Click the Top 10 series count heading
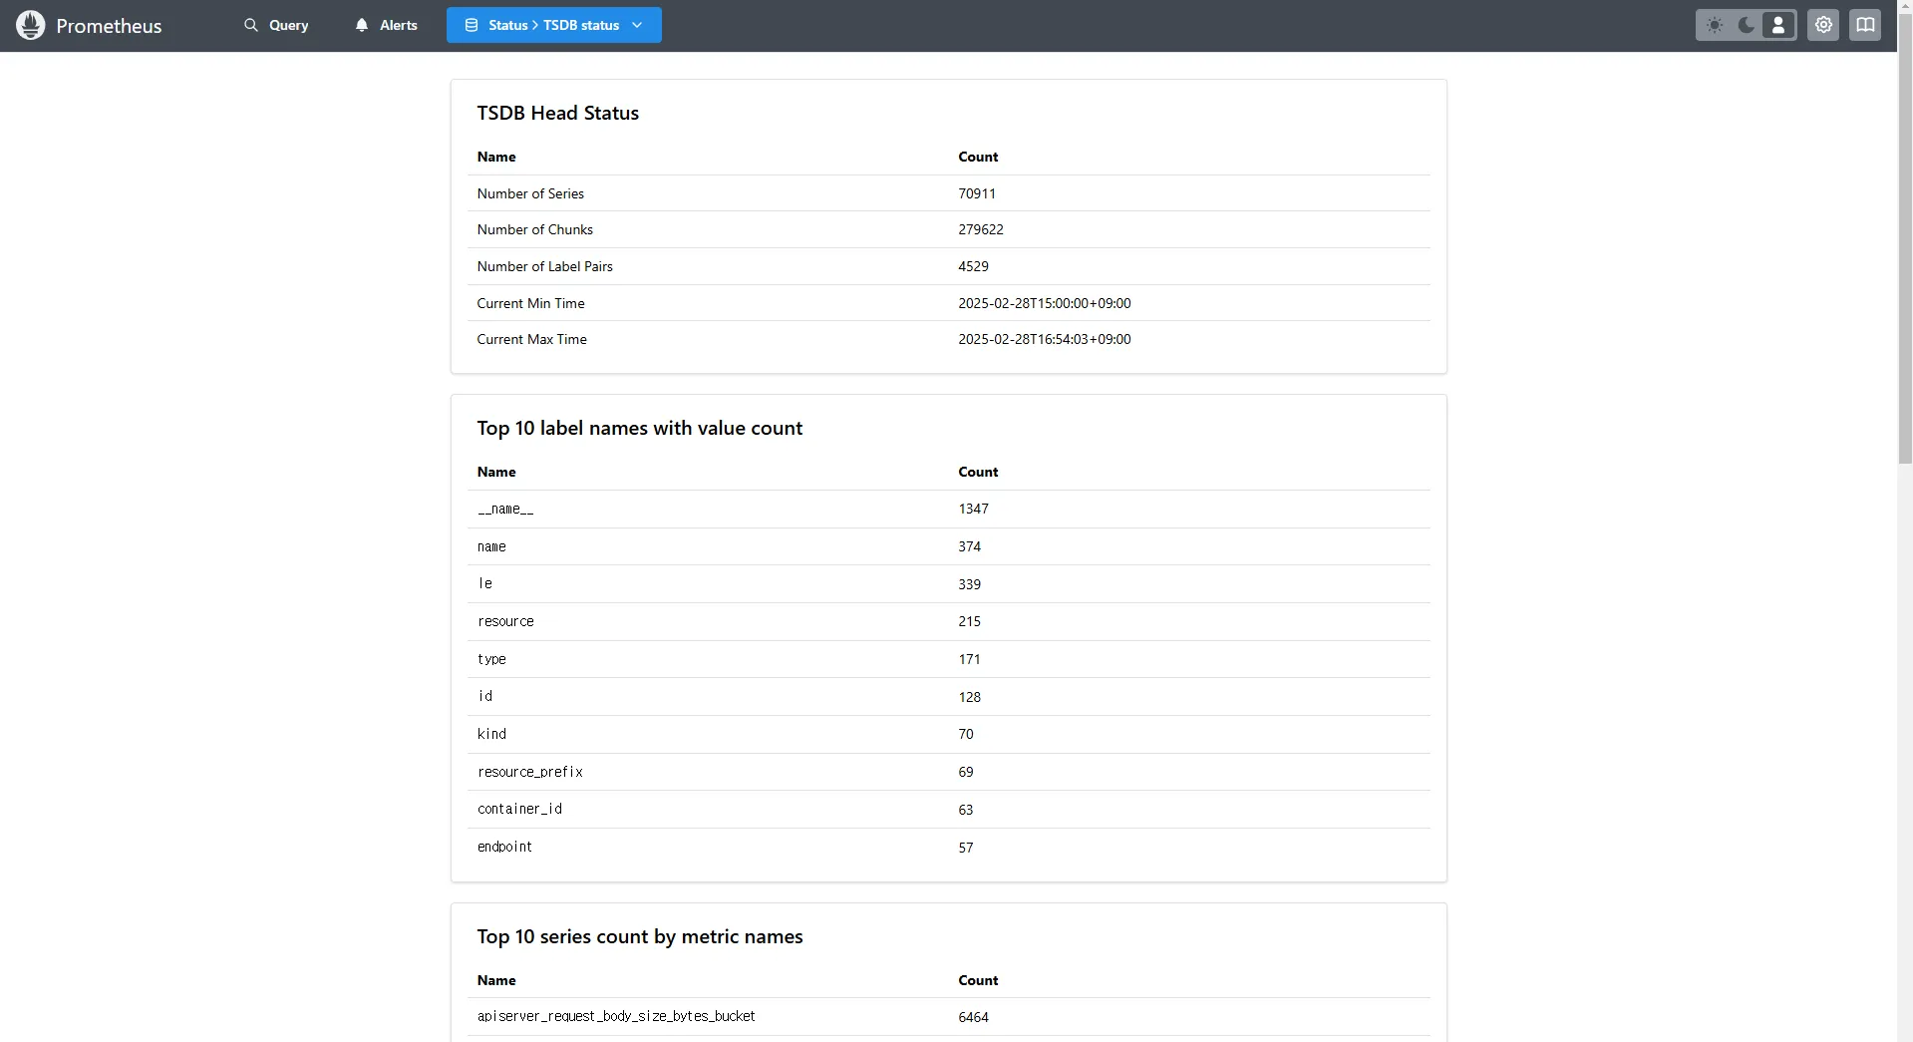The width and height of the screenshot is (1913, 1042). [639, 936]
